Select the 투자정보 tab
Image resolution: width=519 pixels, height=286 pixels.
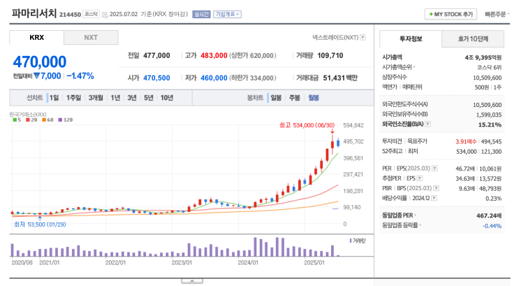click(411, 38)
